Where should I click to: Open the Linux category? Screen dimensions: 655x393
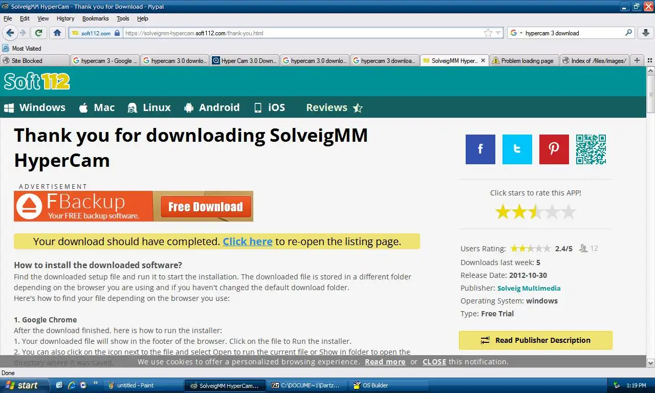pyautogui.click(x=149, y=107)
